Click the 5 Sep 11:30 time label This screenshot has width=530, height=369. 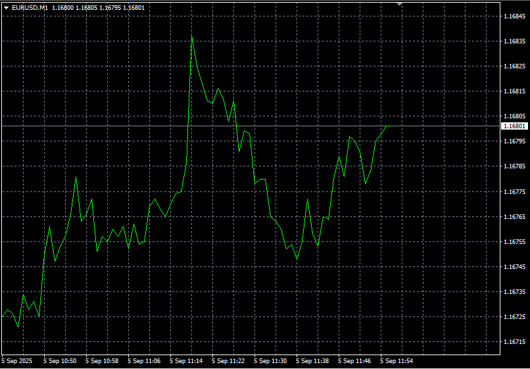270,361
